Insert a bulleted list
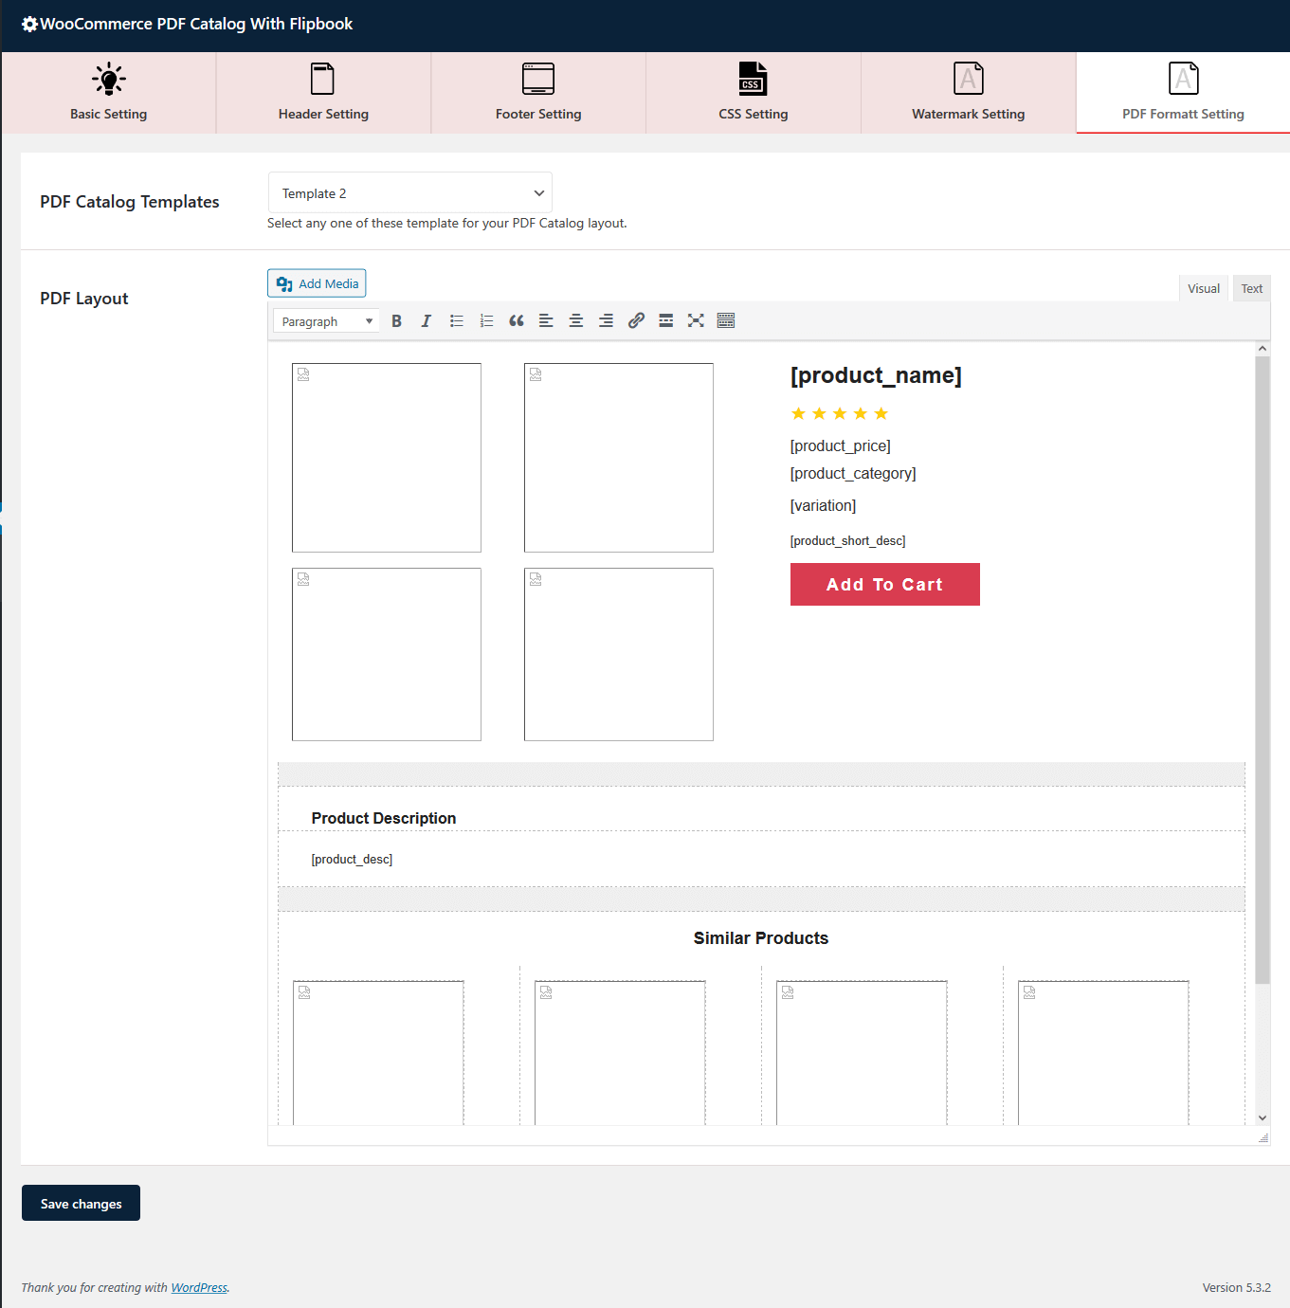 [457, 321]
